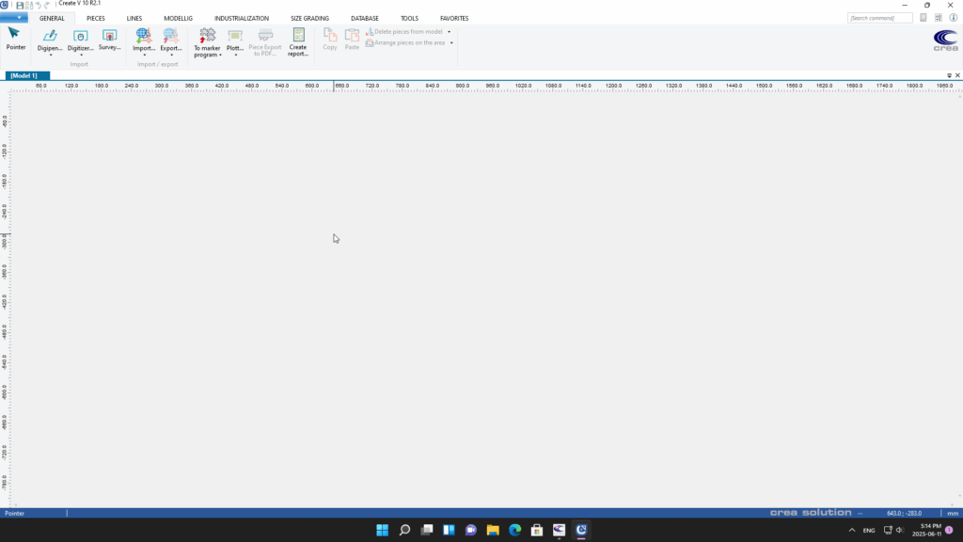Save using the quick access floppy icon
963x542 pixels.
[19, 5]
